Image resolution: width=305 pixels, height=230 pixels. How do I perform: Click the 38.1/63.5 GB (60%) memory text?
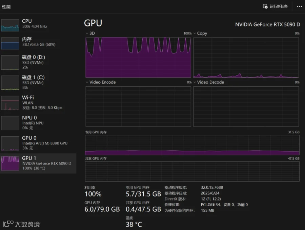[39, 44]
